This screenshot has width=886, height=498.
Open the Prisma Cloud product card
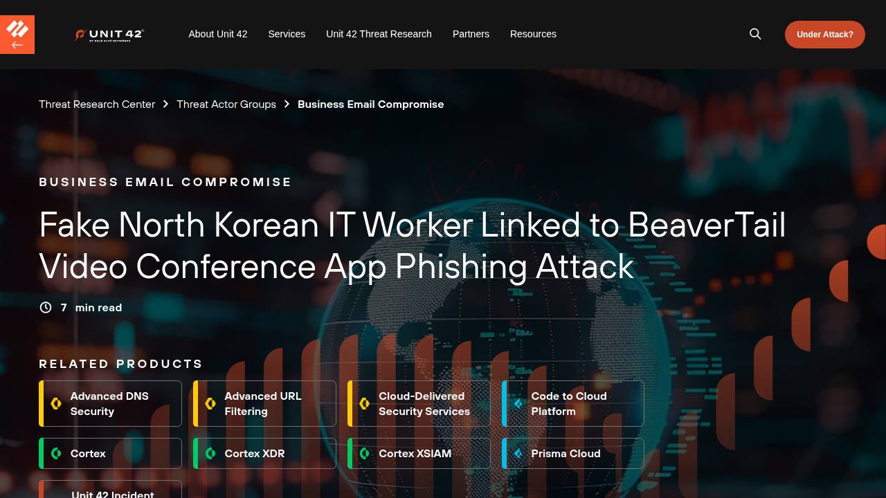coord(573,454)
